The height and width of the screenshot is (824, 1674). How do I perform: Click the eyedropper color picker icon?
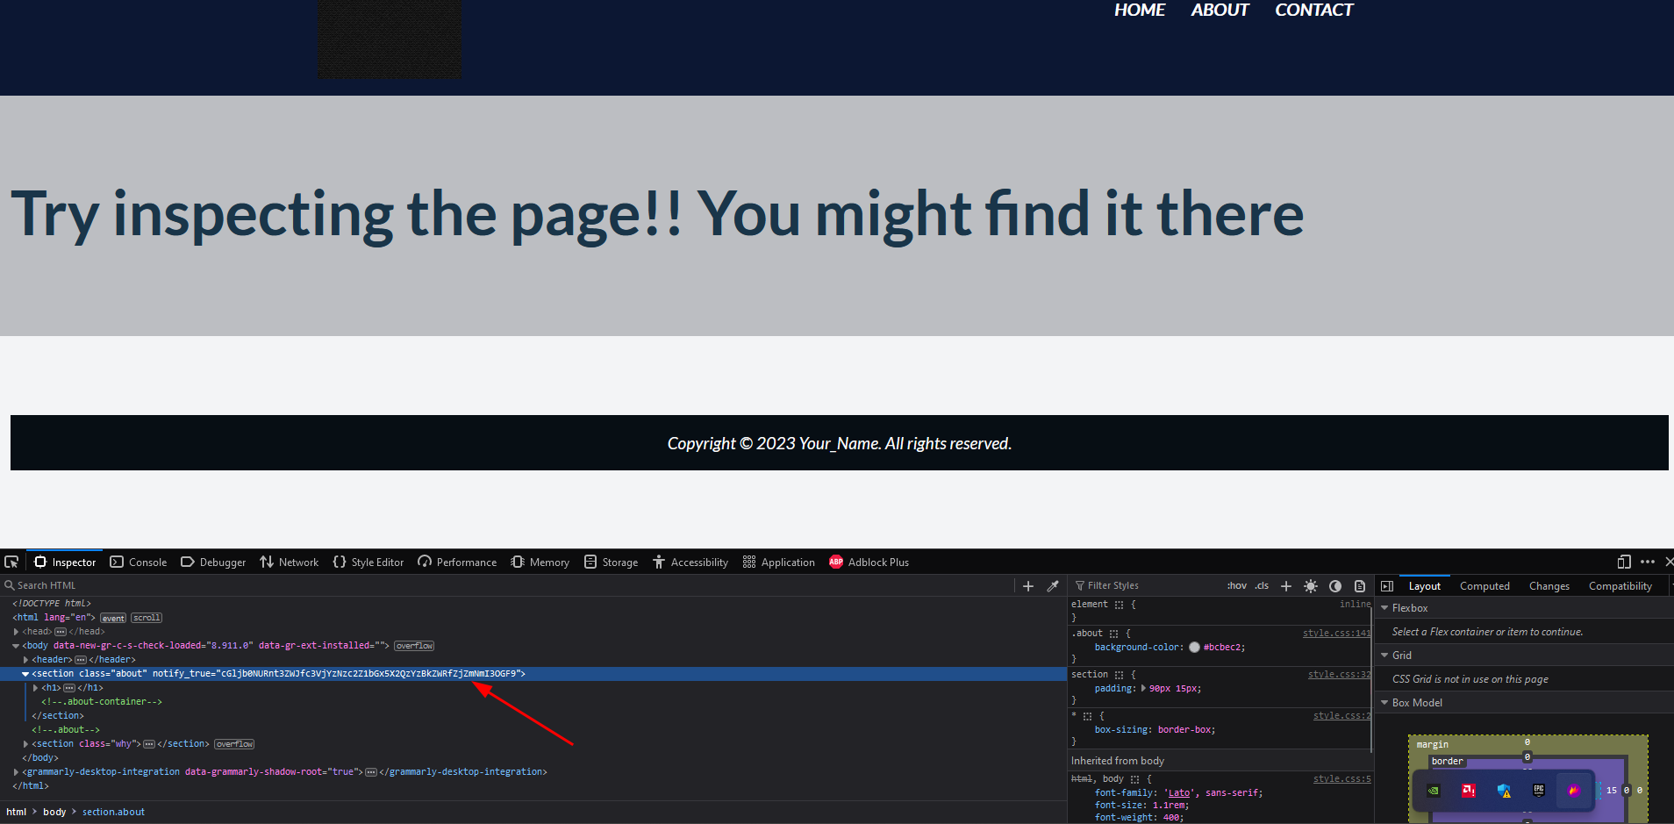pyautogui.click(x=1053, y=586)
